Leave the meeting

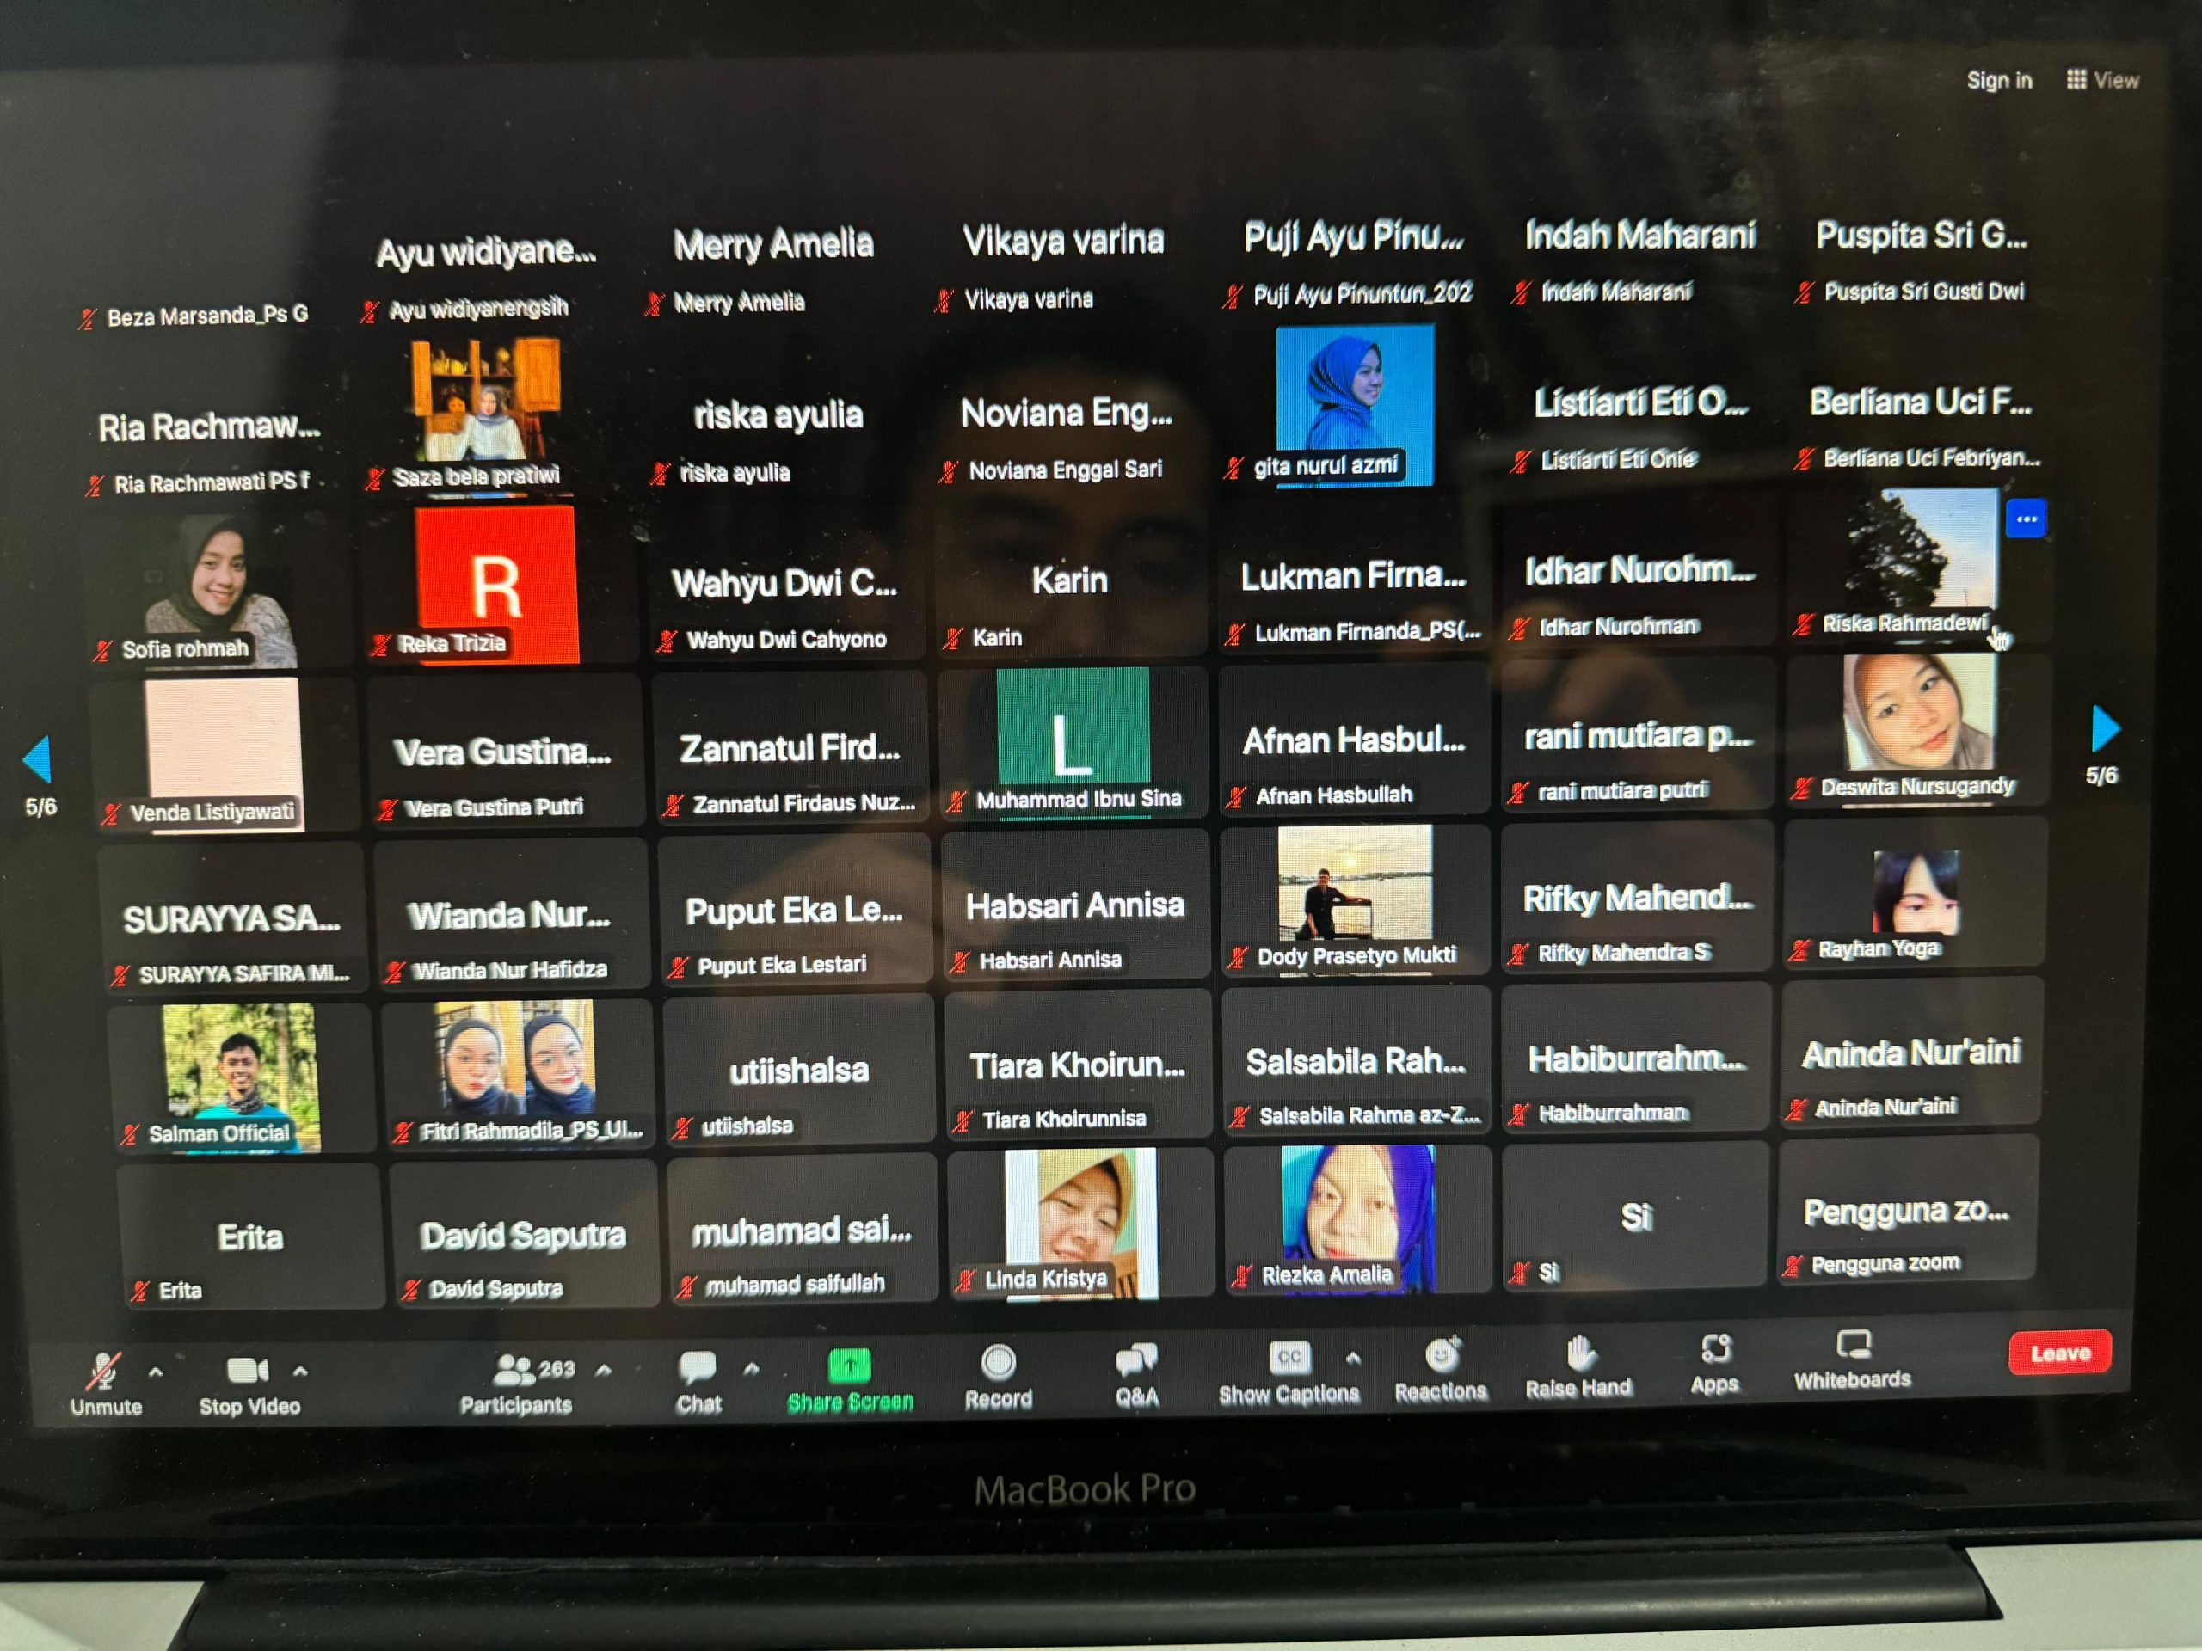click(x=2058, y=1353)
